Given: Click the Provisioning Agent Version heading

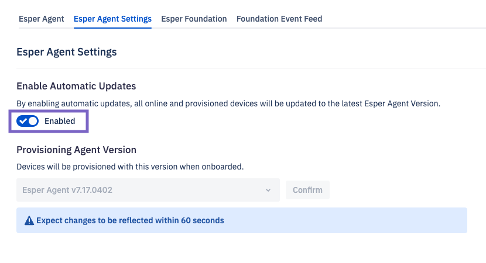Looking at the screenshot, I should [x=76, y=150].
